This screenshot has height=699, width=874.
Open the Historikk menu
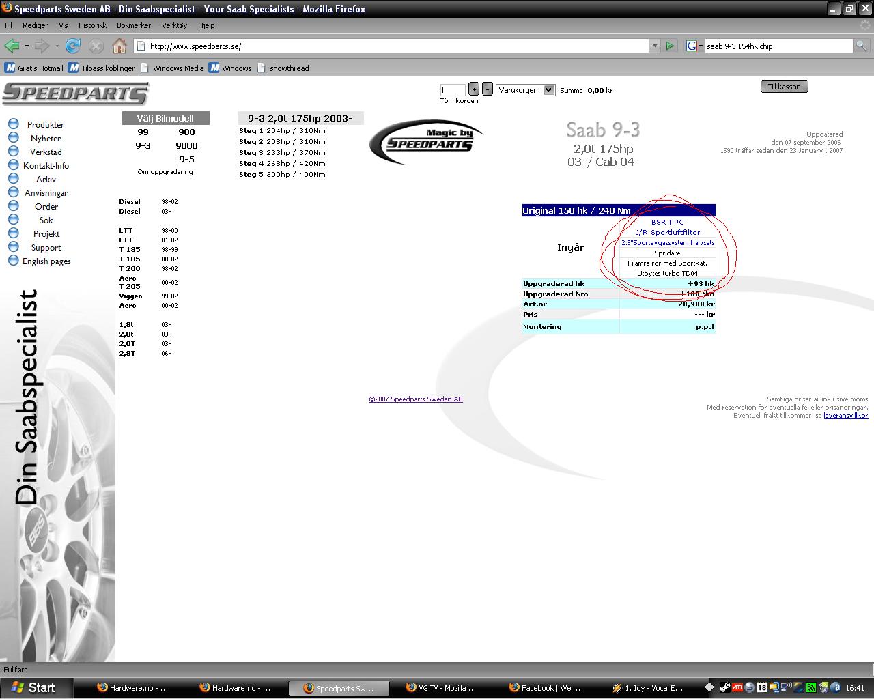pyautogui.click(x=92, y=25)
